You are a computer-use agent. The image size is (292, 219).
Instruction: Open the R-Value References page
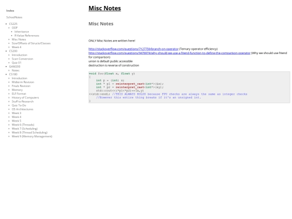click(x=27, y=36)
